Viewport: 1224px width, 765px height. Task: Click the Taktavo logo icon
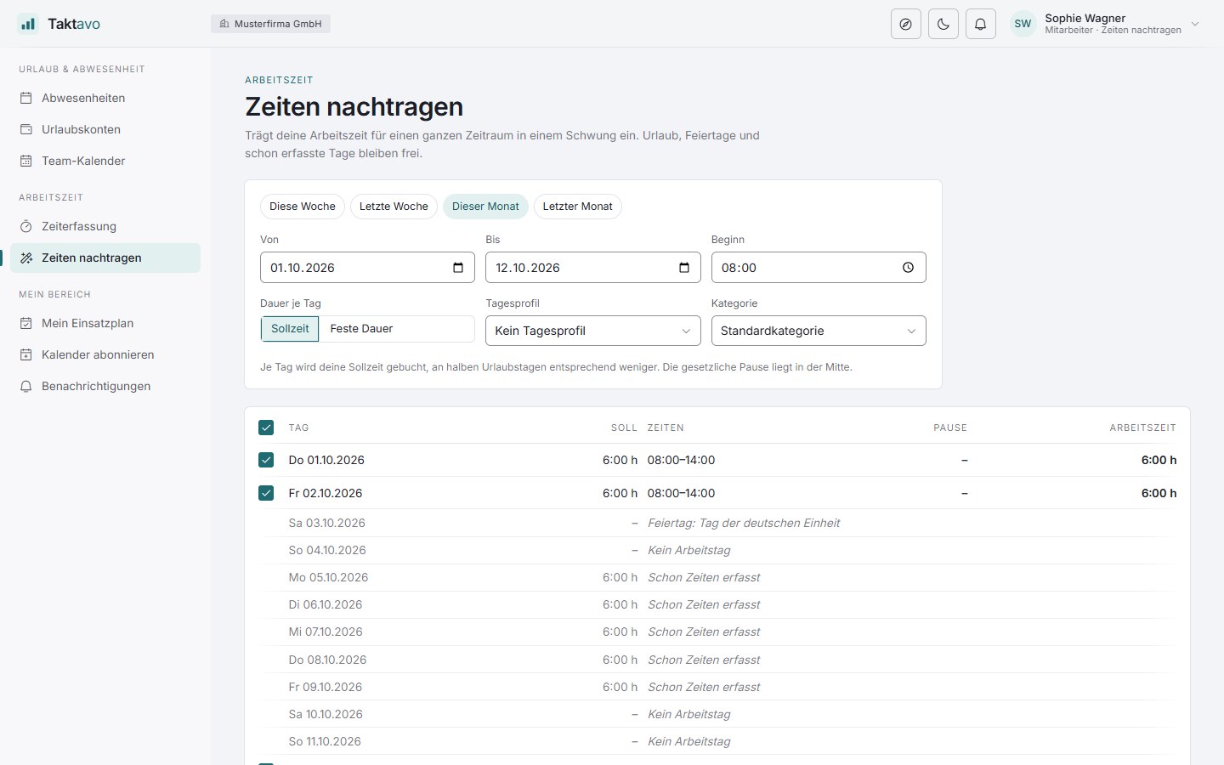coord(28,24)
